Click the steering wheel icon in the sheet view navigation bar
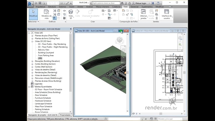This screenshot has height=121, width=215. pos(180,38)
